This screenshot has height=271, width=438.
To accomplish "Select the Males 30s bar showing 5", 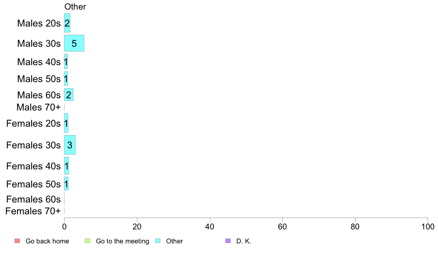I will pyautogui.click(x=74, y=43).
